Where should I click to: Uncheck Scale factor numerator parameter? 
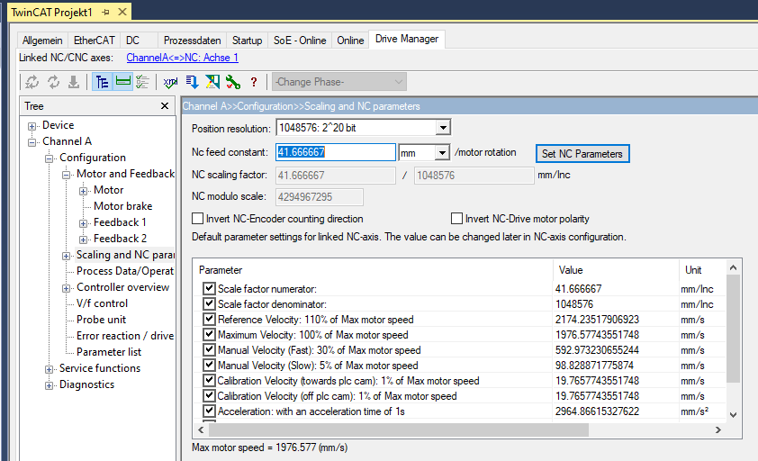click(209, 288)
